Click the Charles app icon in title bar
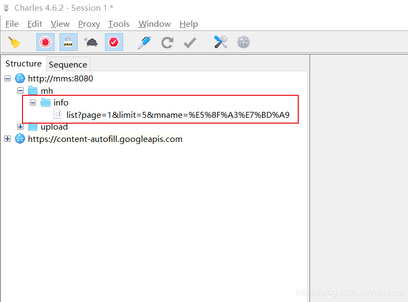The image size is (408, 302). (6, 8)
